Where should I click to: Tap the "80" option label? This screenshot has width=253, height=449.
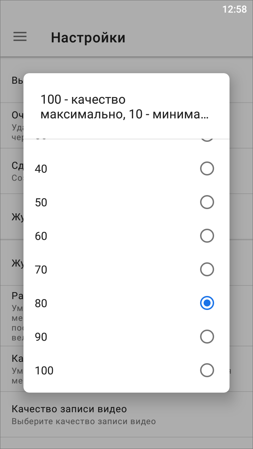coord(41,303)
